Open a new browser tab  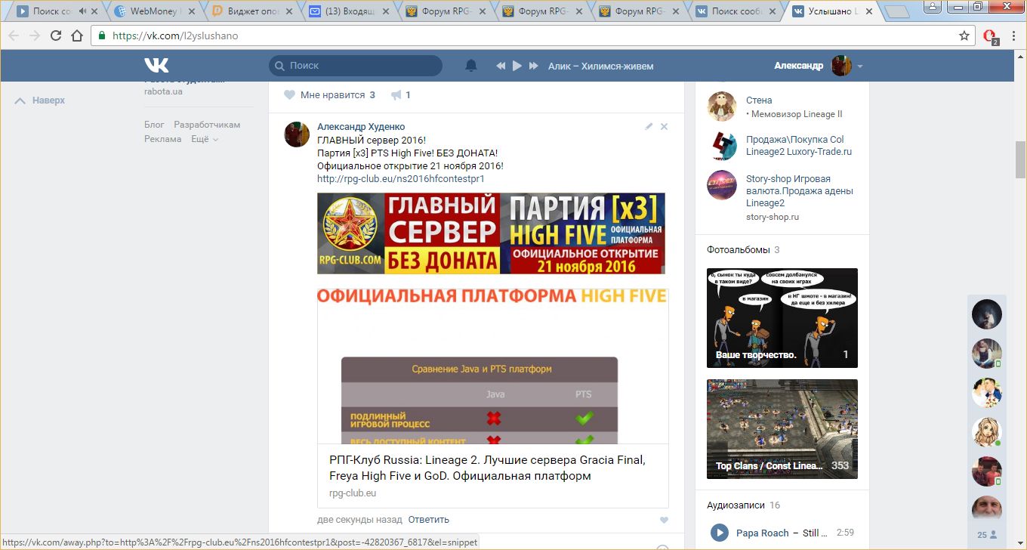click(x=896, y=12)
